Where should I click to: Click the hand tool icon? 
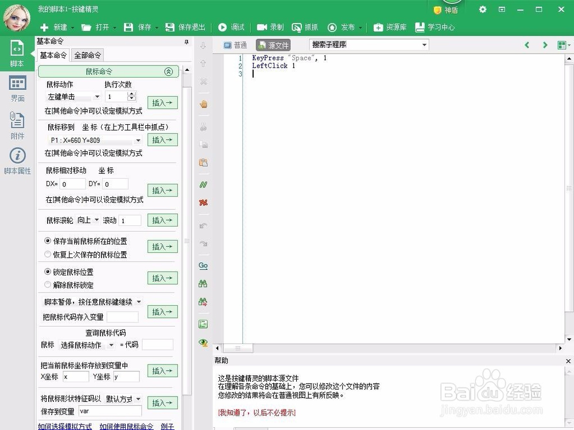(x=204, y=104)
